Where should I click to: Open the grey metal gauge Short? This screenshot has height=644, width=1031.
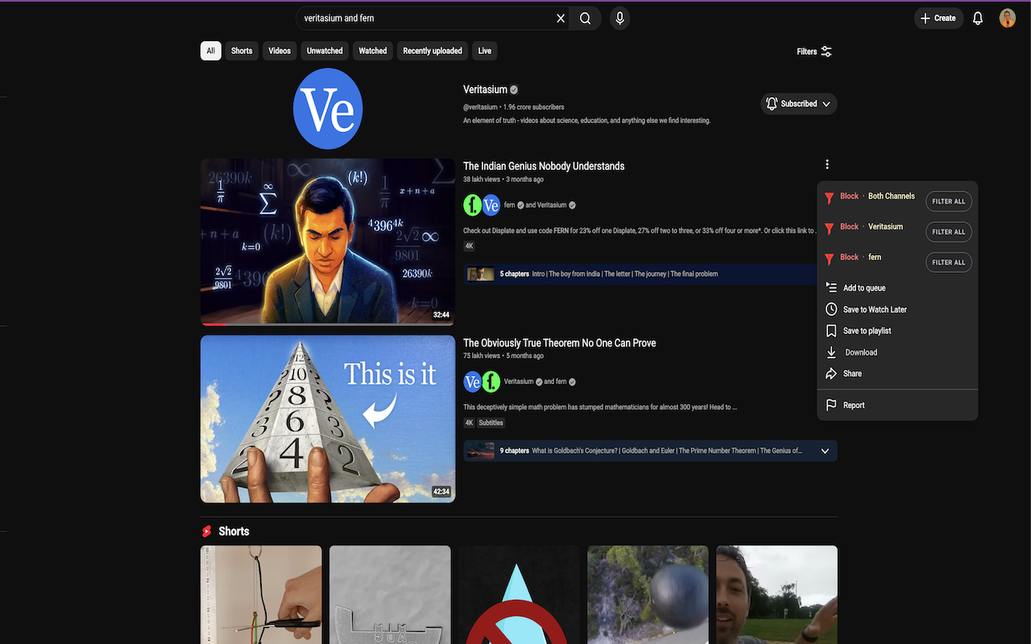(x=390, y=595)
